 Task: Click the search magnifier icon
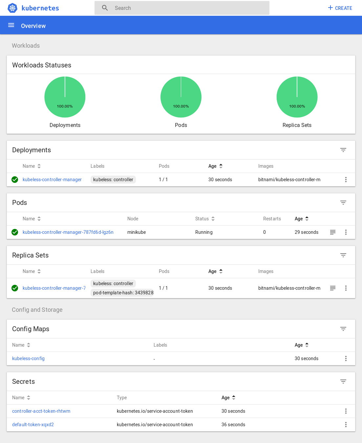pyautogui.click(x=105, y=8)
